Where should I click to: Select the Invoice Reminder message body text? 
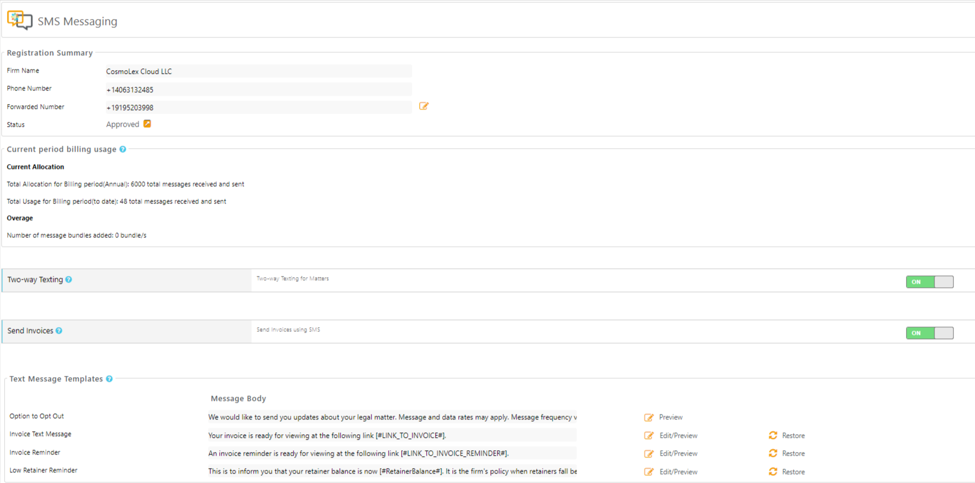[358, 453]
